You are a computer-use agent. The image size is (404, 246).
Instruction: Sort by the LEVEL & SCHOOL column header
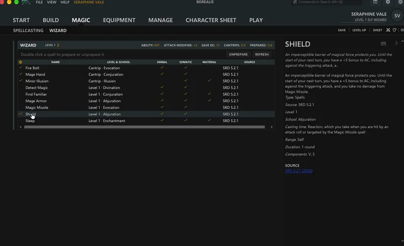[x=119, y=62]
